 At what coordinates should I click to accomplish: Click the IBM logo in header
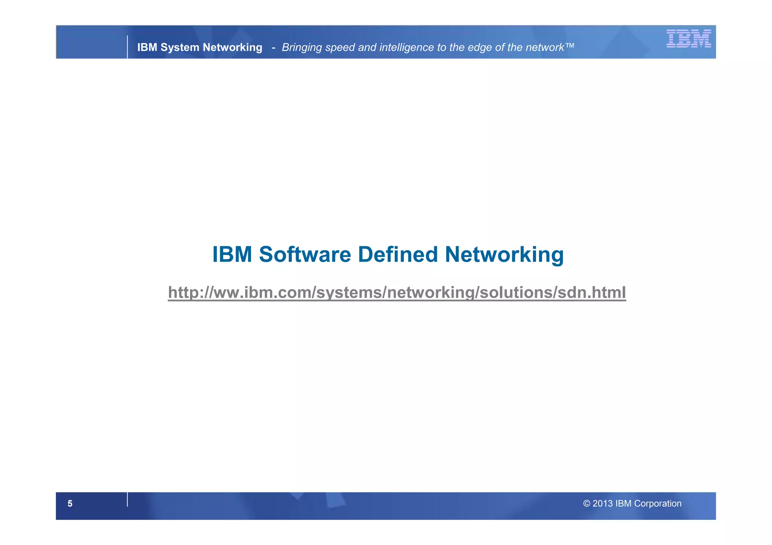coord(688,38)
